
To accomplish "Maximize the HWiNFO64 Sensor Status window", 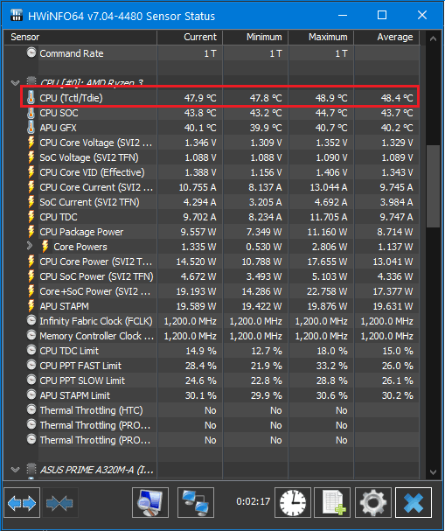I will 382,15.
